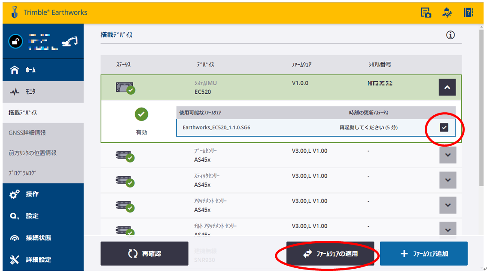Select GNSS詳細情報 in the sidebar
This screenshot has height=276, width=487.
click(x=43, y=133)
